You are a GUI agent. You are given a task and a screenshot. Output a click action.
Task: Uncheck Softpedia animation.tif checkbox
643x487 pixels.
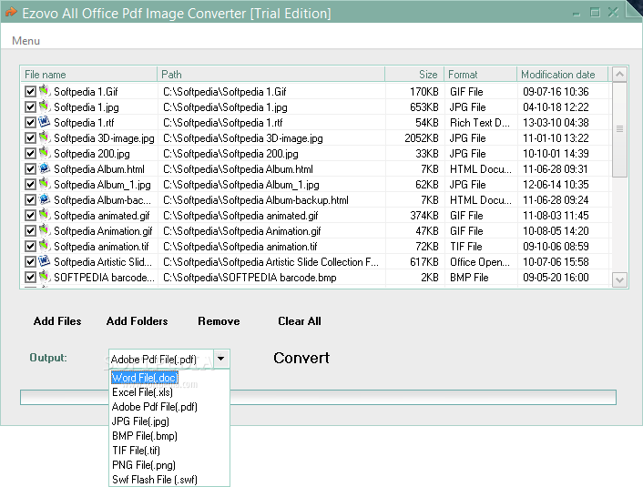[30, 247]
